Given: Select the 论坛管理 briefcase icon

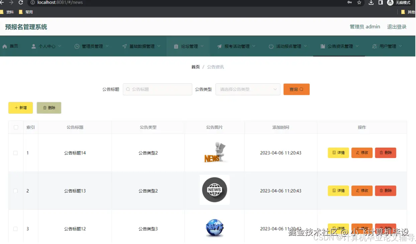Looking at the screenshot, I should [x=176, y=46].
